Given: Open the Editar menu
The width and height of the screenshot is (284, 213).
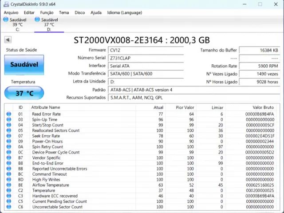Looking at the screenshot, I should point(29,13).
